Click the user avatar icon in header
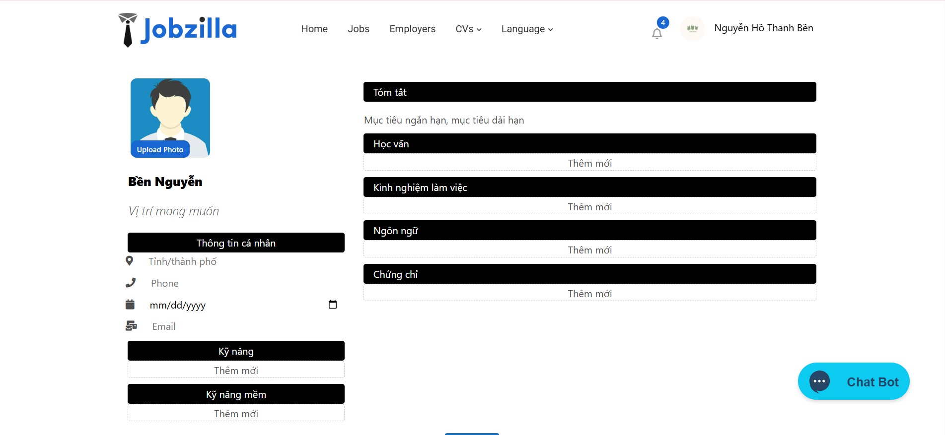This screenshot has height=435, width=945. pos(692,29)
